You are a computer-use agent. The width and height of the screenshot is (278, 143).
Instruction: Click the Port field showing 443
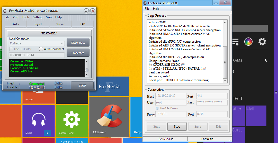(212, 96)
